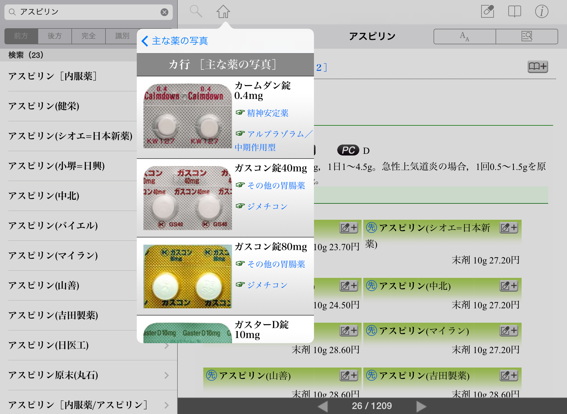Add memo to アスピリン(中北) card
The width and height of the screenshot is (567, 414).
tap(509, 286)
